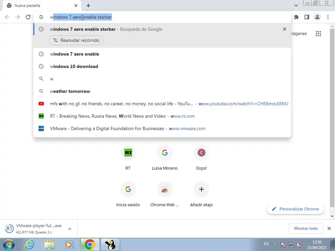Click the browser back arrow
The image size is (335, 251).
pyautogui.click(x=7, y=17)
